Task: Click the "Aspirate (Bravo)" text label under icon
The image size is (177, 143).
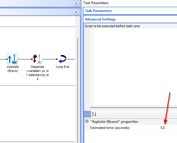Action: (x=13, y=69)
